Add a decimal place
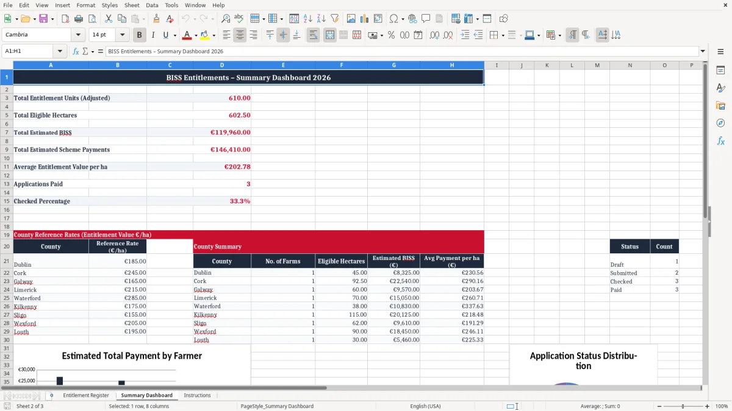Viewport: 732px width, 411px height. (x=434, y=35)
